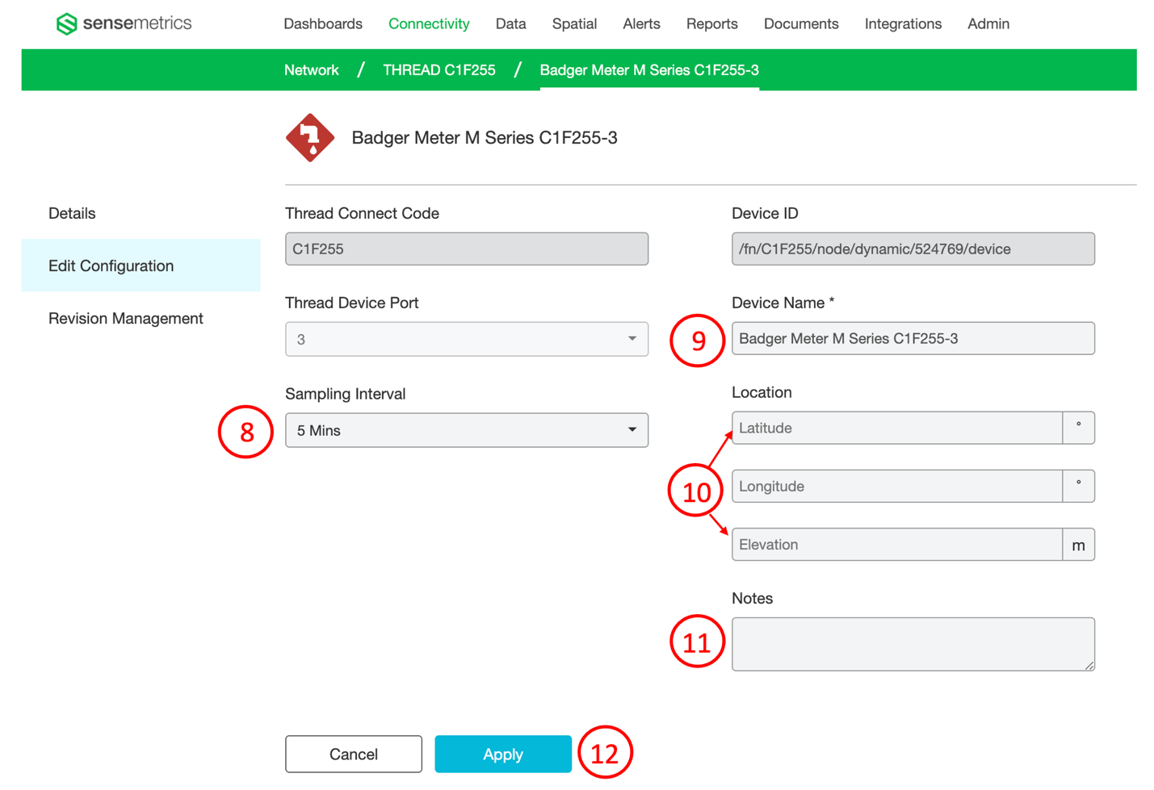Open the Reports menu
The width and height of the screenshot is (1154, 790).
point(711,24)
